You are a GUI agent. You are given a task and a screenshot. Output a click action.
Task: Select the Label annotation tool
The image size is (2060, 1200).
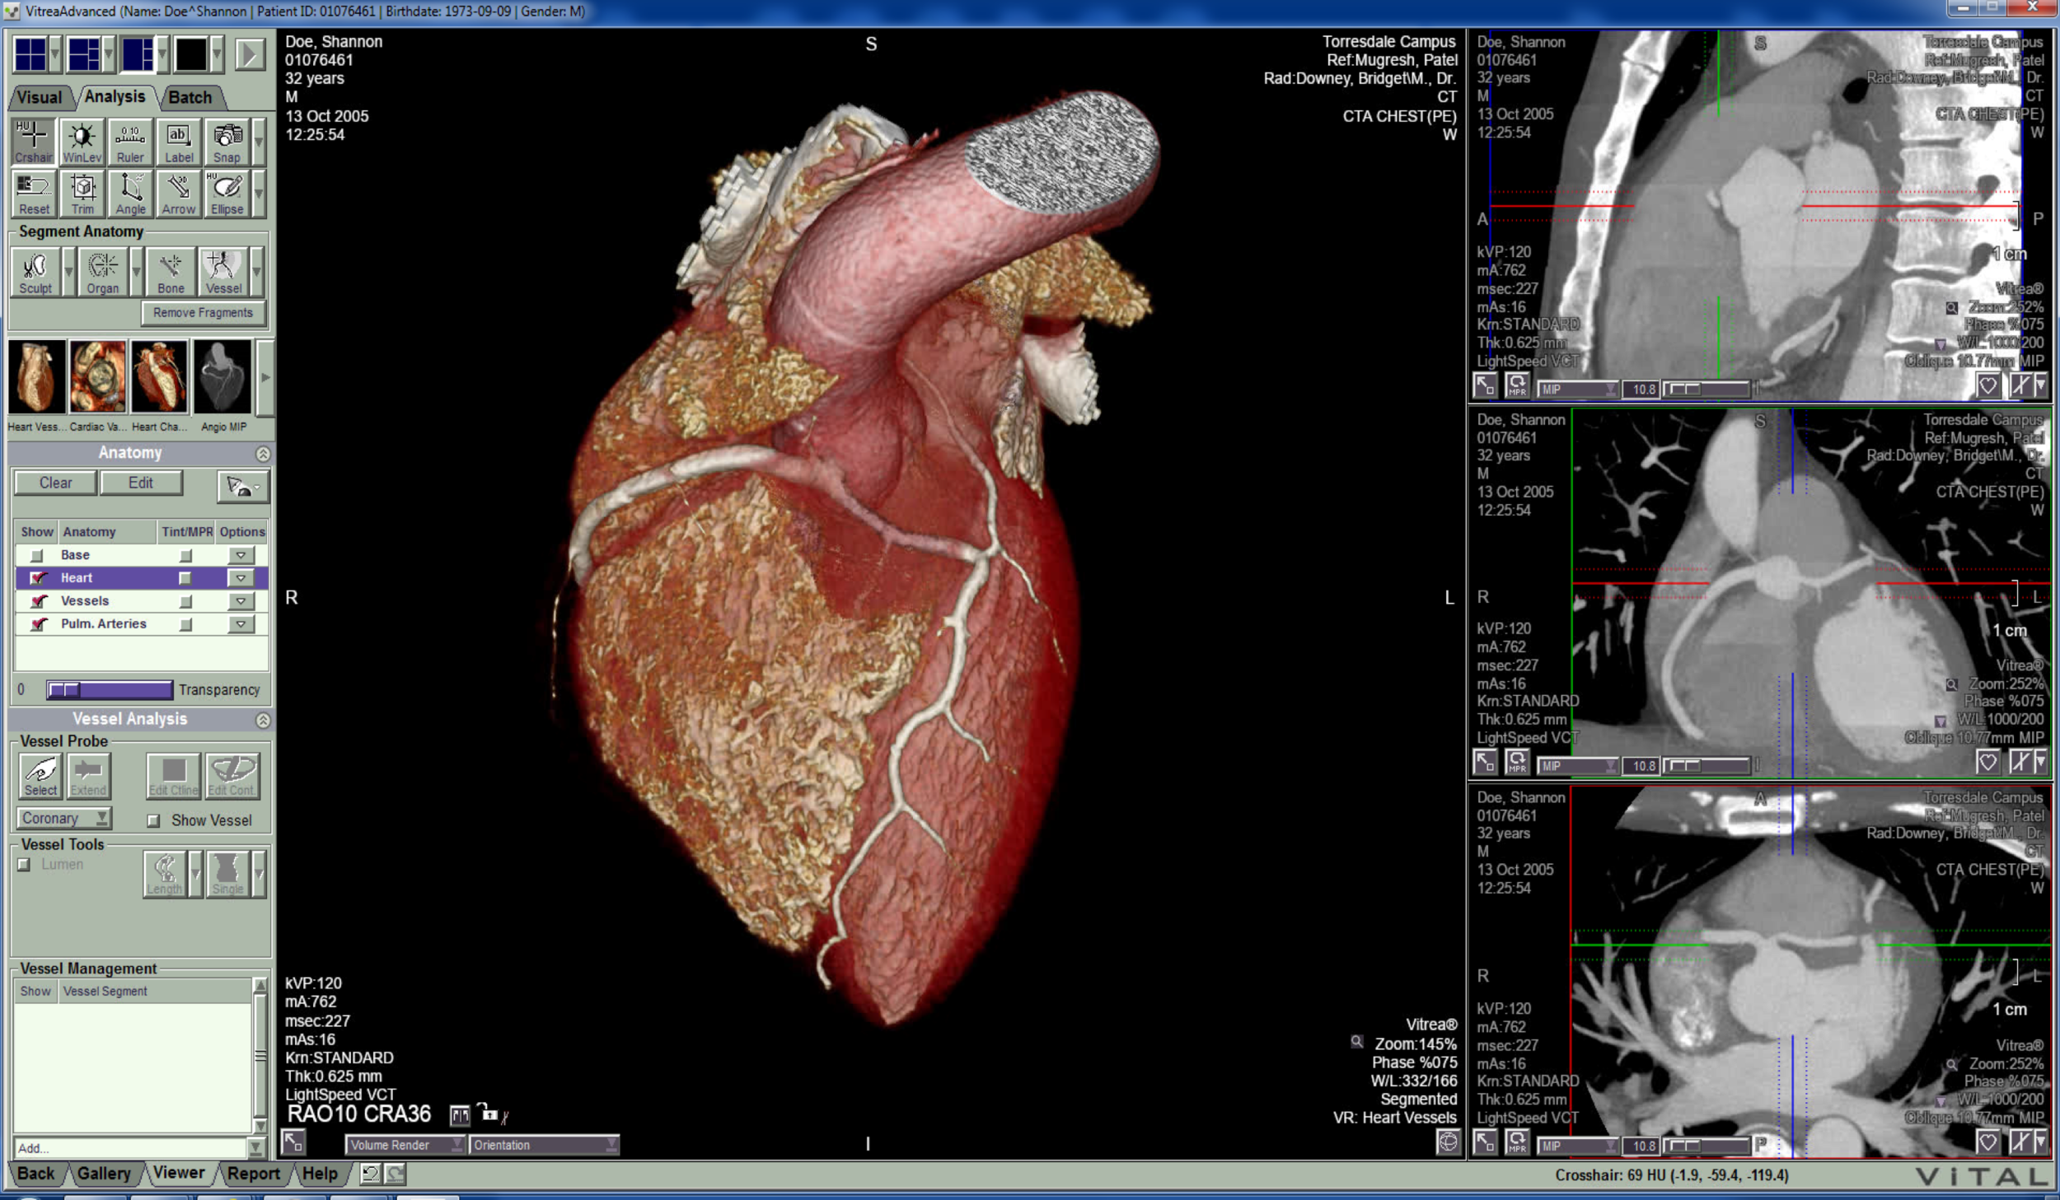coord(179,142)
